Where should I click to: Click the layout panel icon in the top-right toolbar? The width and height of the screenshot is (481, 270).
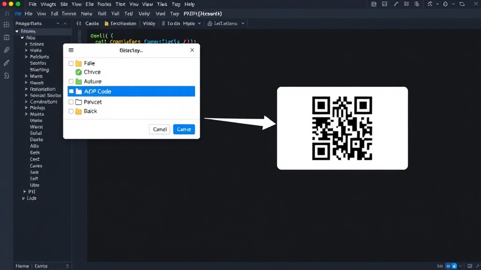385,4
